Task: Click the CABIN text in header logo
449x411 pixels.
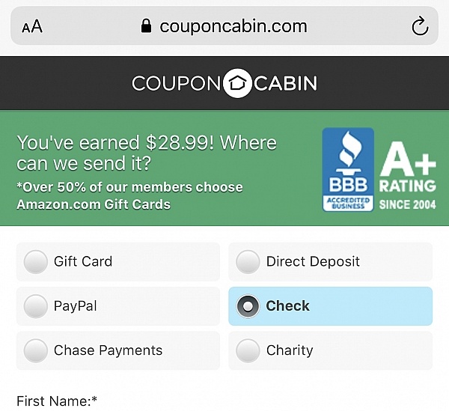Action: pyautogui.click(x=286, y=83)
